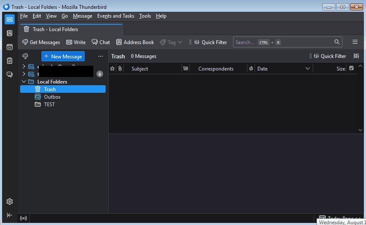Click message list scroll down arrow
Image resolution: width=366 pixels, height=225 pixels.
(x=360, y=130)
